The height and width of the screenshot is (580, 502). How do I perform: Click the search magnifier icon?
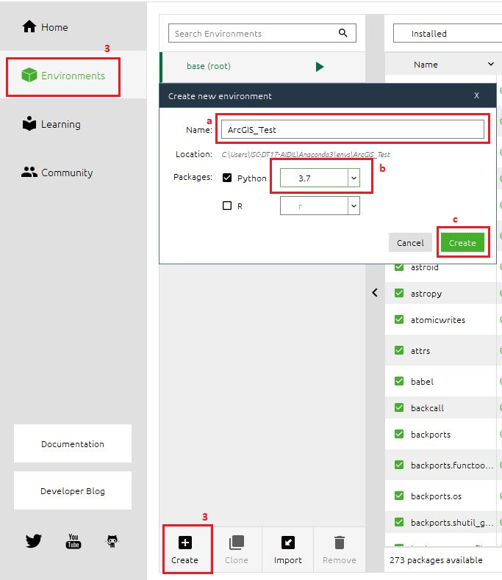pos(343,33)
